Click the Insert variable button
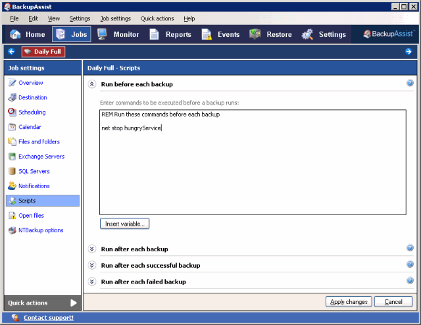This screenshot has width=421, height=325. pos(124,224)
